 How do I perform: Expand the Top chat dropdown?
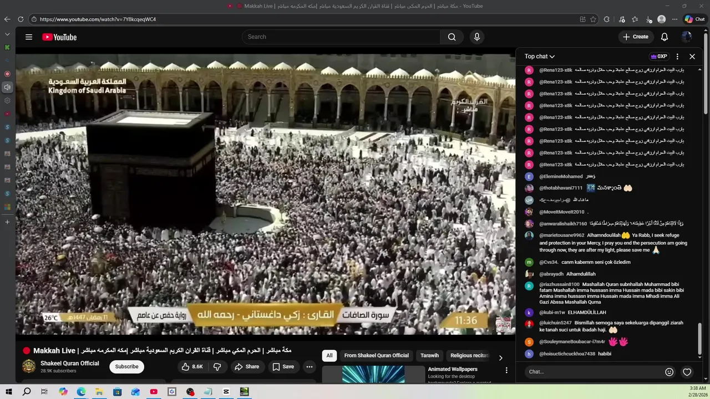[540, 57]
